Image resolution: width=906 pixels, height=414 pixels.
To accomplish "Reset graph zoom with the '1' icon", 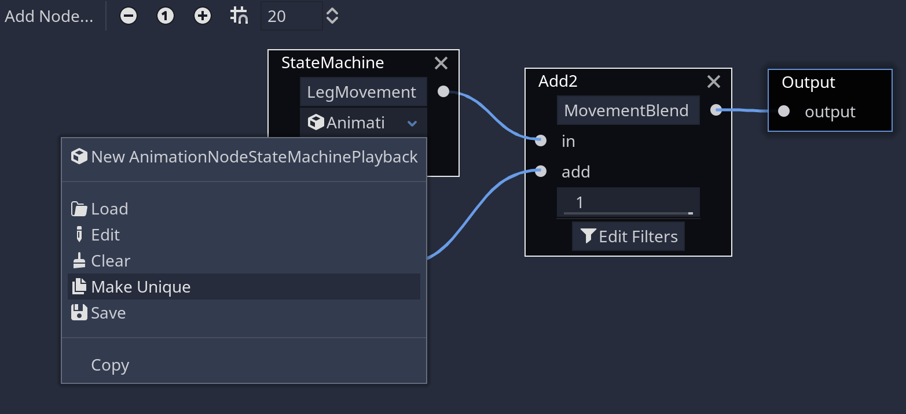I will pos(165,16).
